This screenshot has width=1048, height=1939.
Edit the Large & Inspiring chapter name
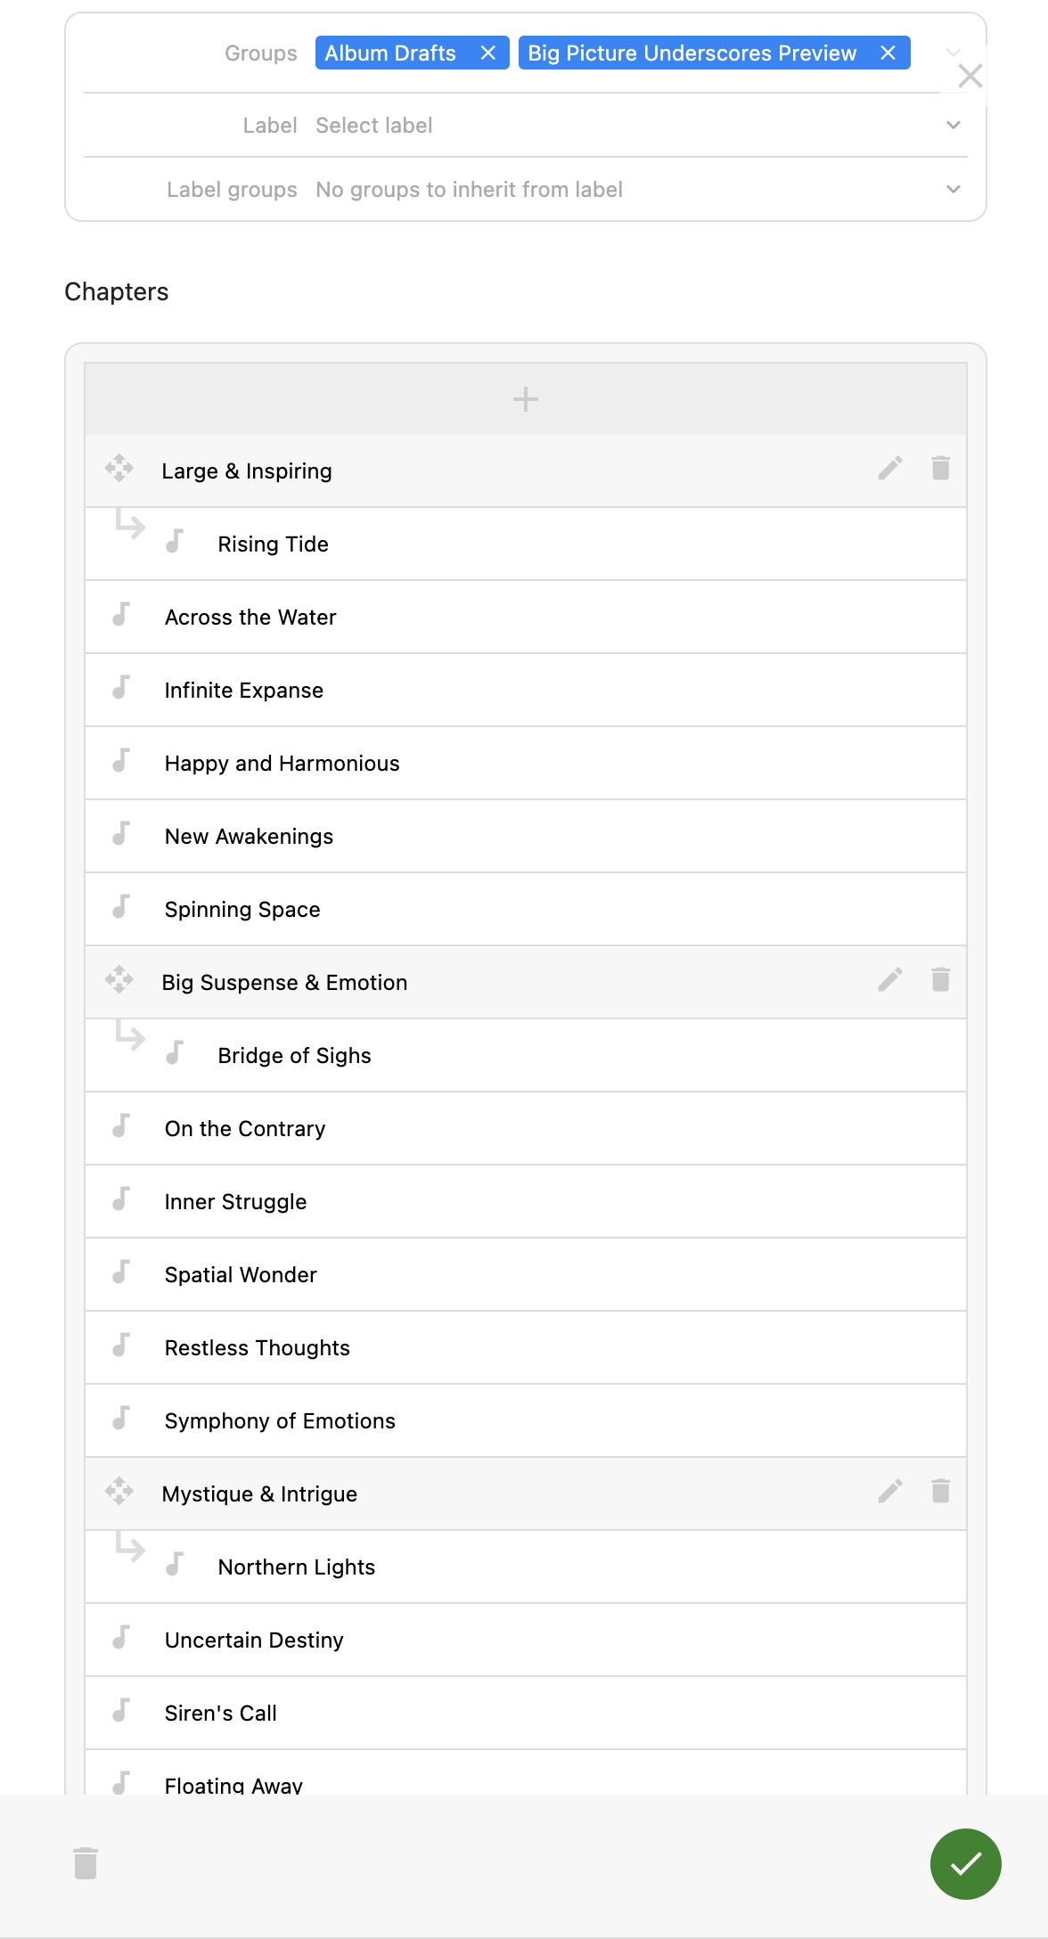click(x=890, y=469)
